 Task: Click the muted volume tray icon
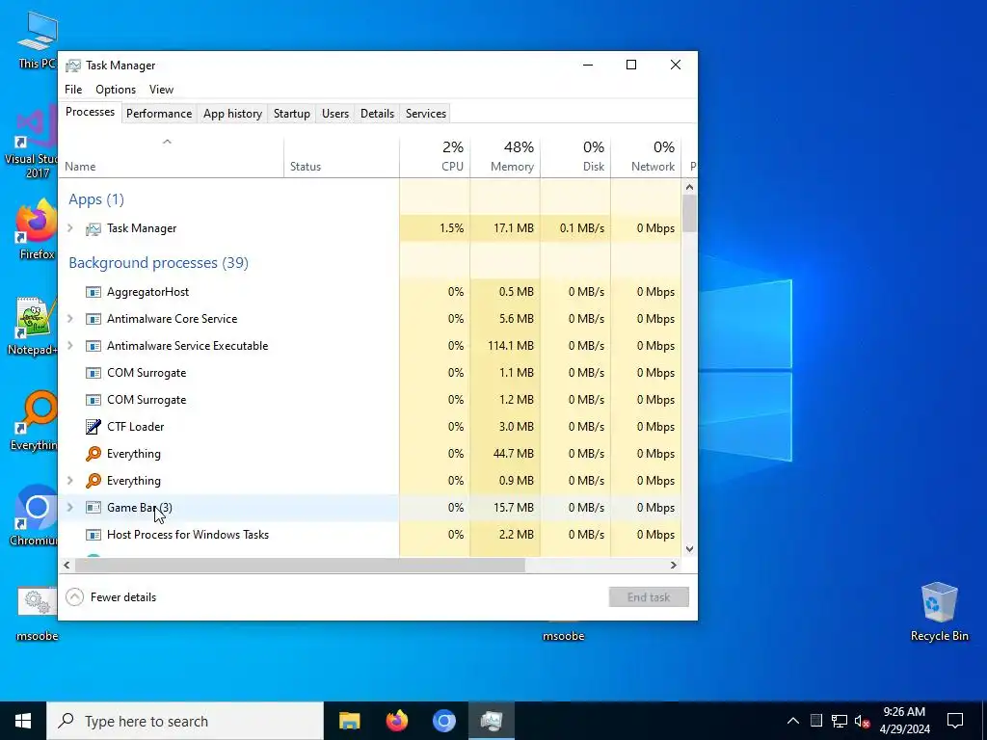(862, 721)
